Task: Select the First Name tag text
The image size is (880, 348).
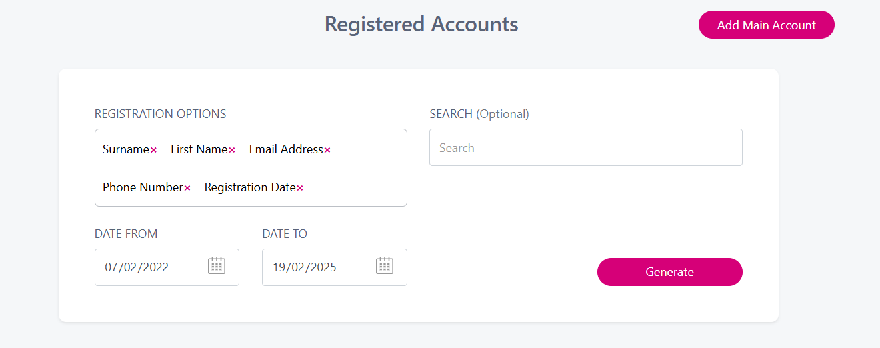Action: tap(199, 149)
